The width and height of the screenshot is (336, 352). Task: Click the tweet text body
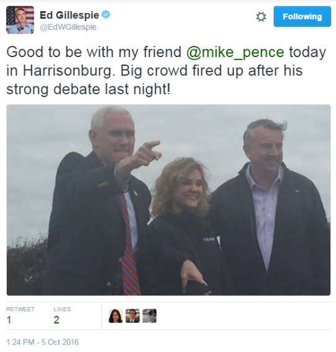(166, 71)
